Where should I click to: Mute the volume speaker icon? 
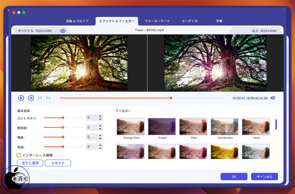tap(273, 98)
